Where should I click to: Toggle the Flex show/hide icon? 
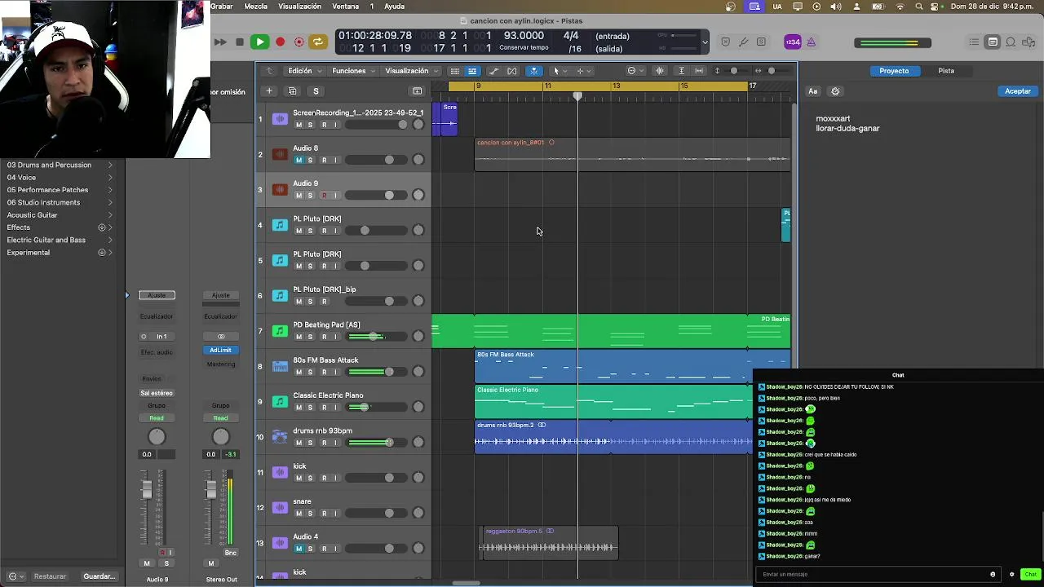click(x=512, y=71)
